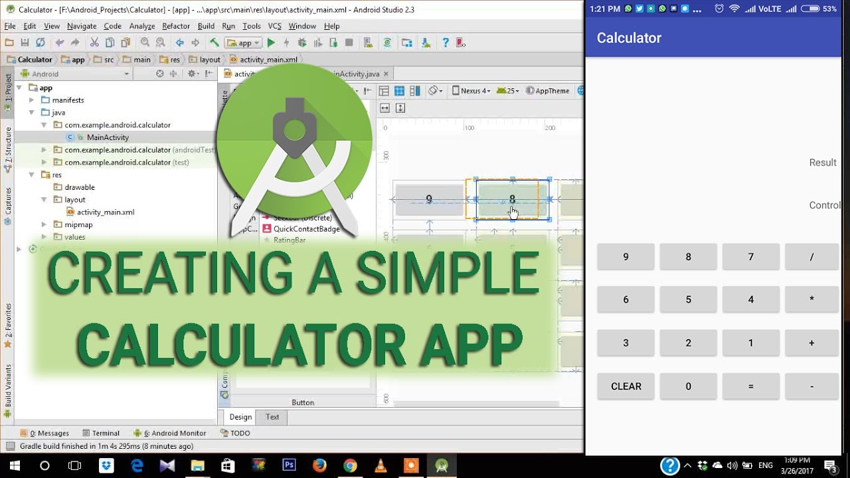The width and height of the screenshot is (850, 478).
Task: Click the Cut scissors icon
Action: (x=94, y=42)
